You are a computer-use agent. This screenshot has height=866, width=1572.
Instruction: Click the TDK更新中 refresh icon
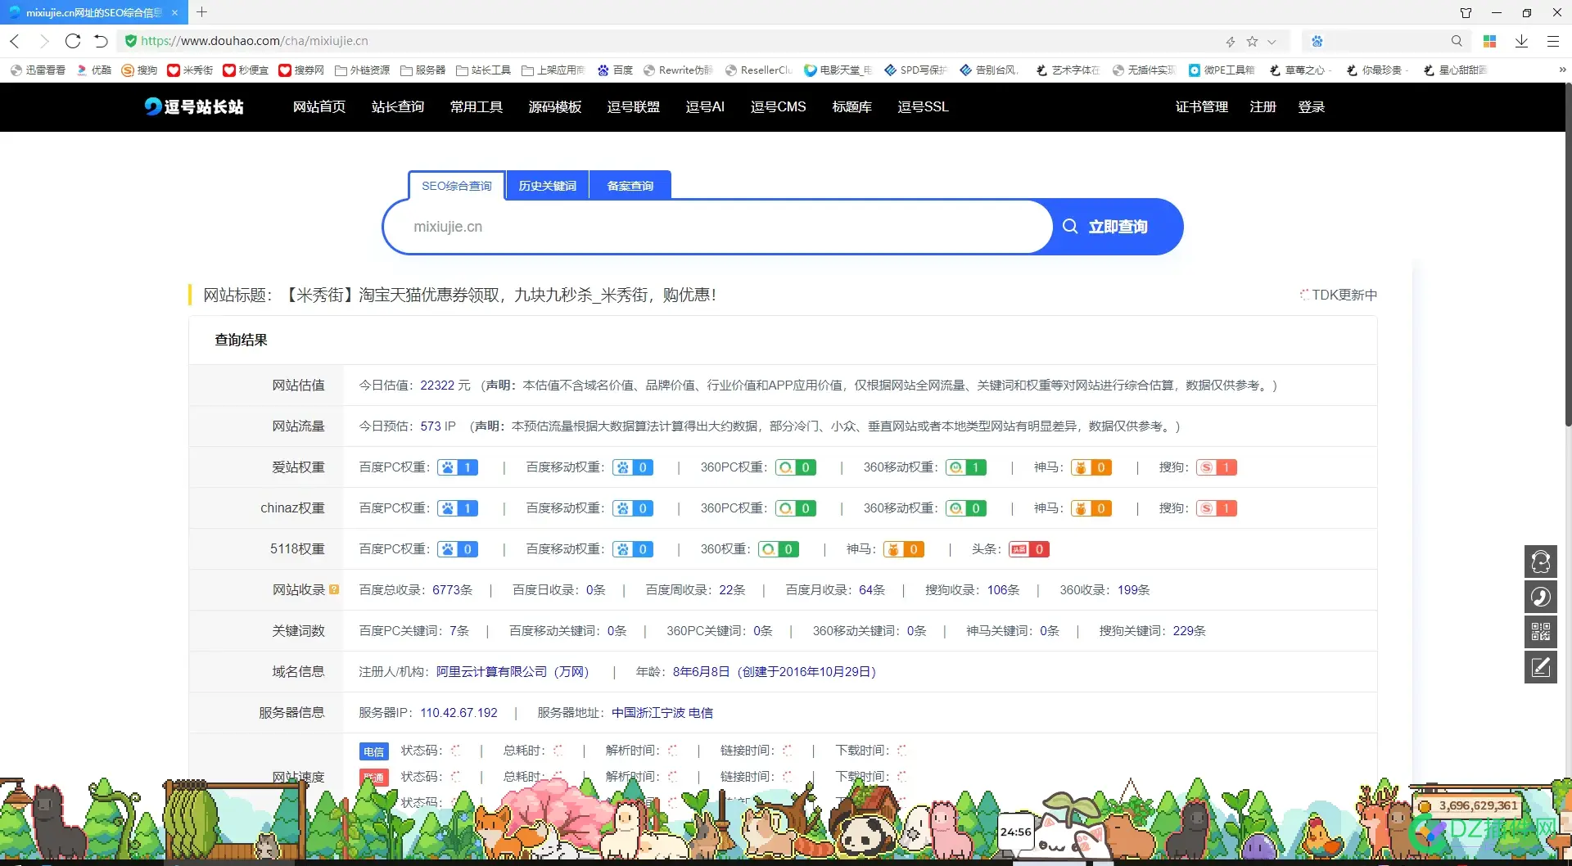[x=1305, y=295]
